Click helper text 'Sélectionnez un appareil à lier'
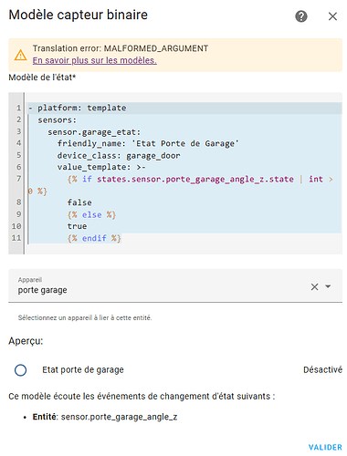This screenshot has height=456, width=347. click(85, 318)
